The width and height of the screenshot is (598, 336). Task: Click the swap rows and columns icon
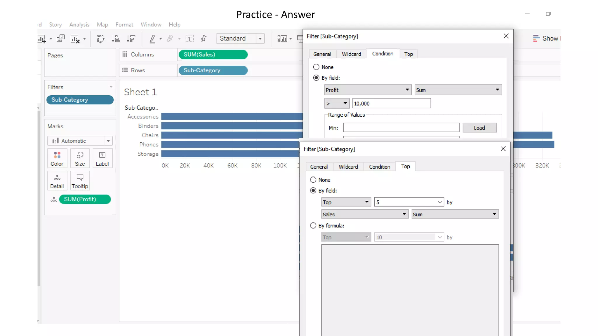click(x=100, y=39)
